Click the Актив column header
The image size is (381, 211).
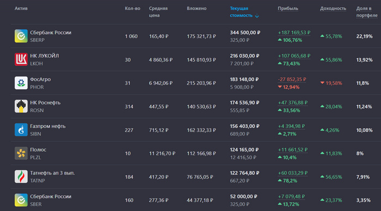click(x=21, y=9)
